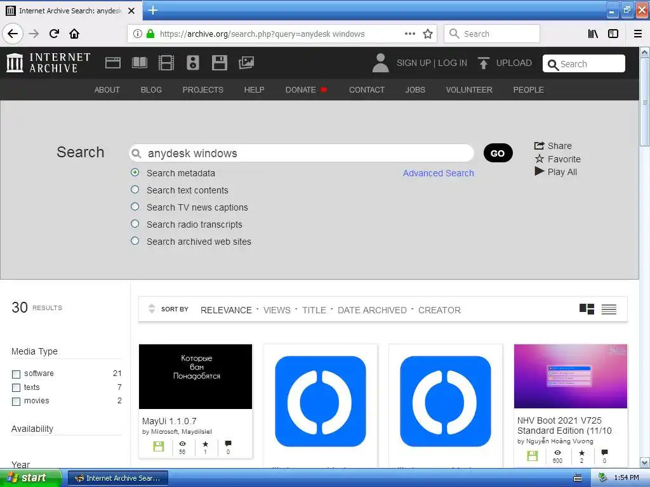
Task: Check the software media type filter
Action: pyautogui.click(x=16, y=374)
